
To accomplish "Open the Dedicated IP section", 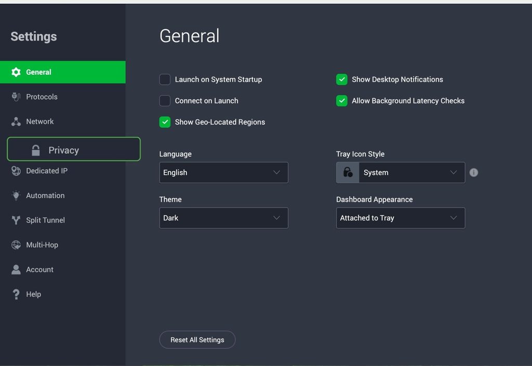I will (x=63, y=171).
